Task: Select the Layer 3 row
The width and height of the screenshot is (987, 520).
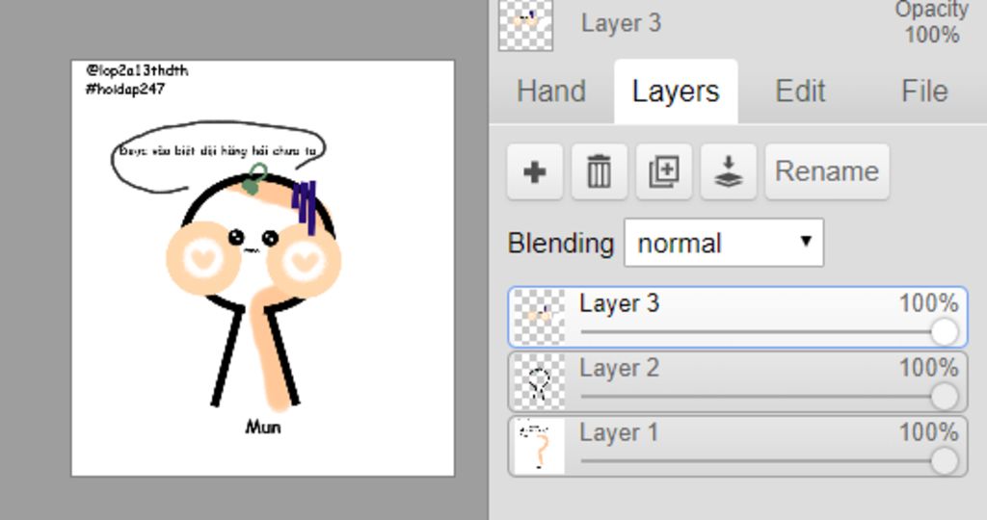Action: pos(737,317)
